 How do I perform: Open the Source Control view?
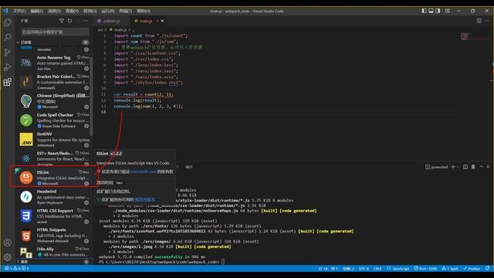[7, 52]
